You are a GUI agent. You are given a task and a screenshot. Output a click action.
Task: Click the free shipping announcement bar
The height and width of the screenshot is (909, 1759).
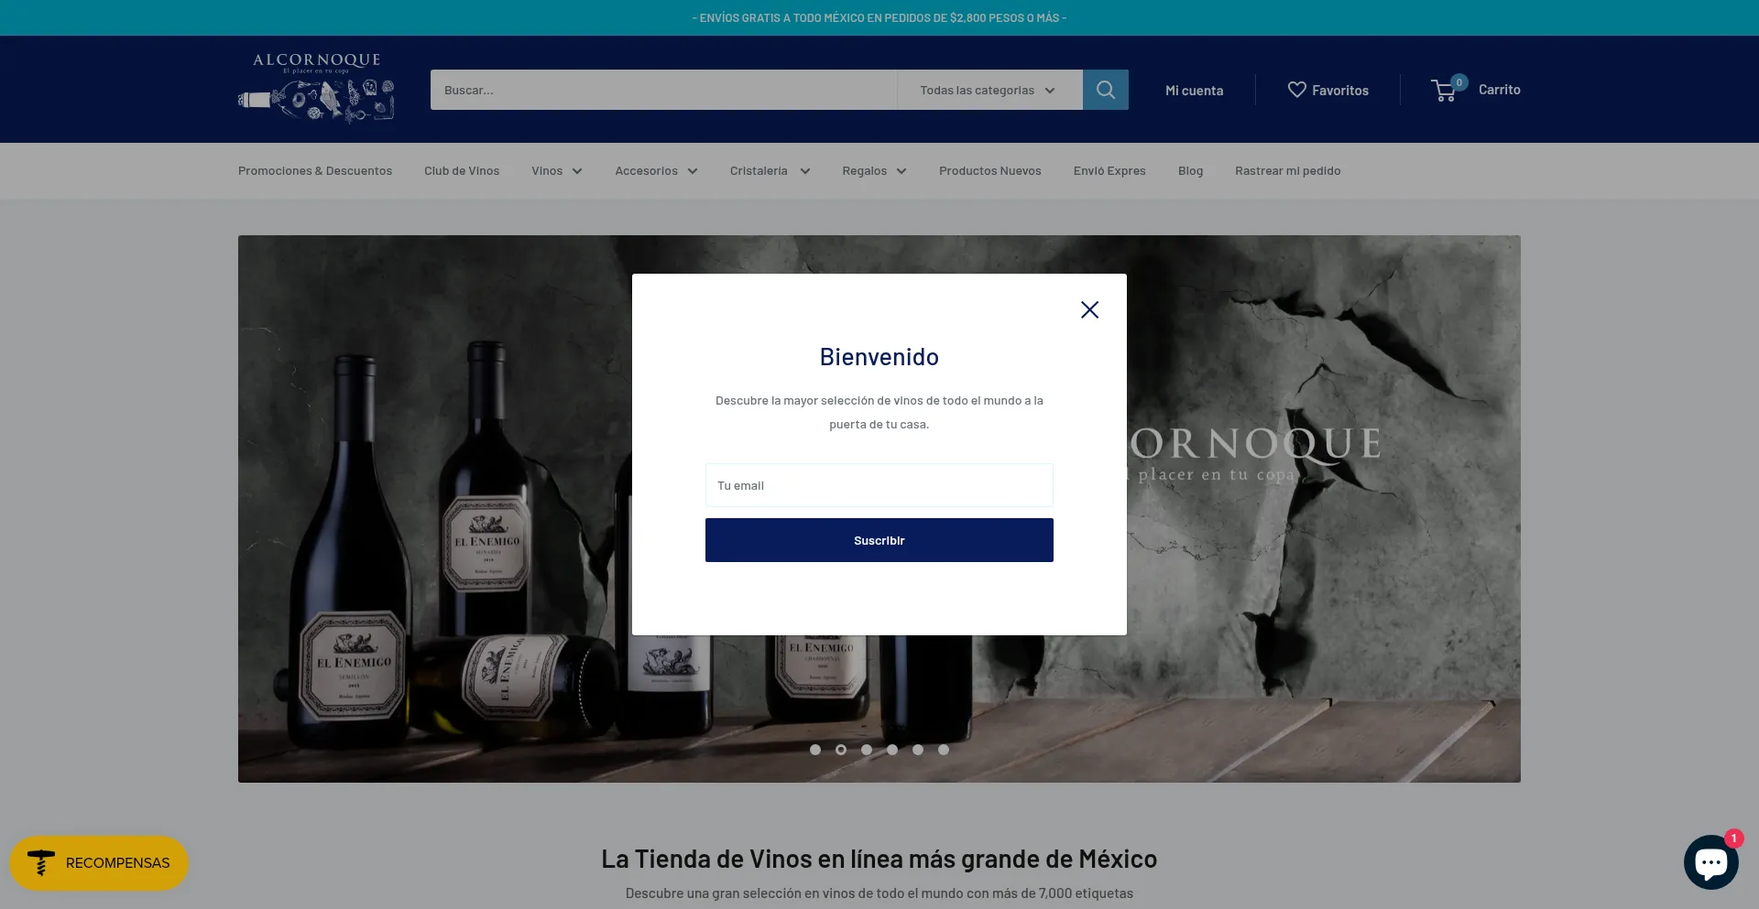click(879, 17)
